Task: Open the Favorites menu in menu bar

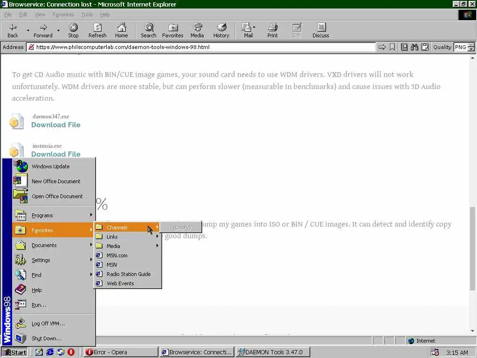Action: pos(63,14)
